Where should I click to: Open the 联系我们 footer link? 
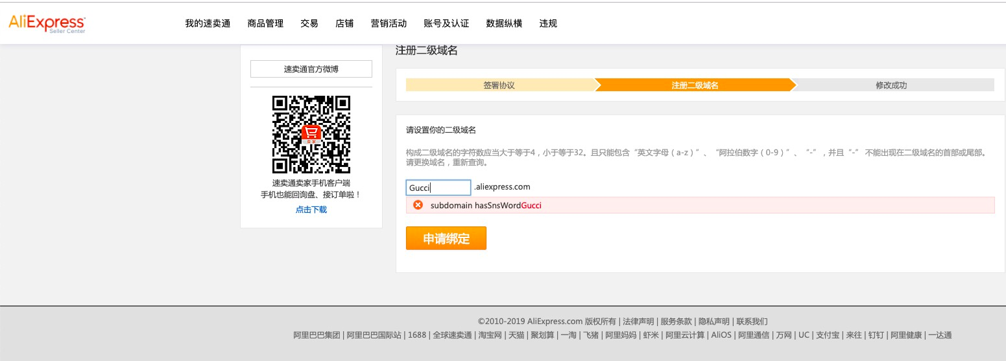pyautogui.click(x=752, y=322)
